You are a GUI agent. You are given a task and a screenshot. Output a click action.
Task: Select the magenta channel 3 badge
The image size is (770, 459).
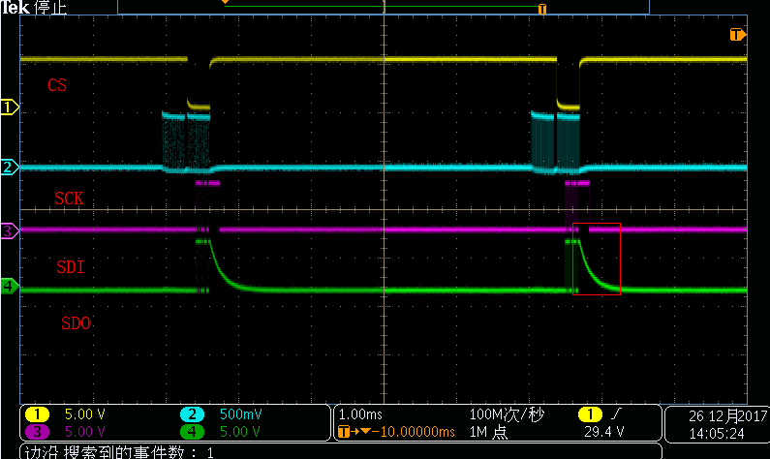point(38,432)
